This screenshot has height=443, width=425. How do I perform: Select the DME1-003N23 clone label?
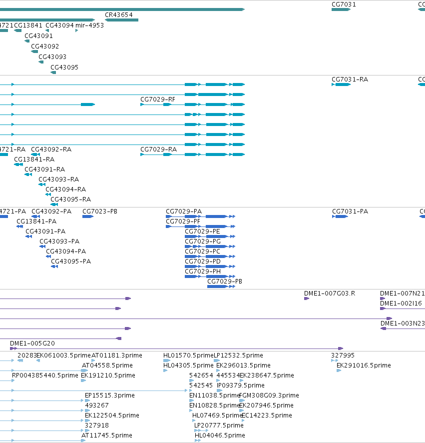[403, 323]
